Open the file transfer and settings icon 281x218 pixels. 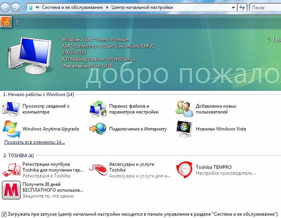98,109
